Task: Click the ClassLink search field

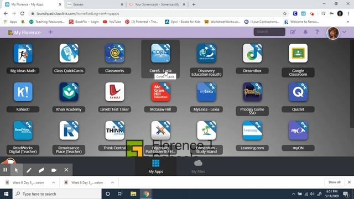Action: click(x=269, y=32)
